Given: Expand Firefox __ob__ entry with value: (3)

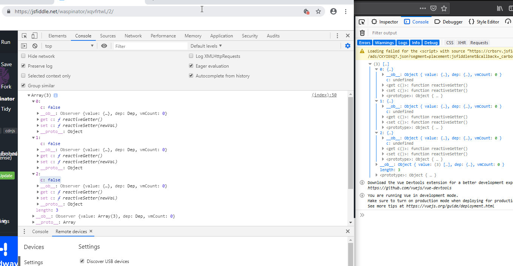Looking at the screenshot, I should tap(377, 164).
